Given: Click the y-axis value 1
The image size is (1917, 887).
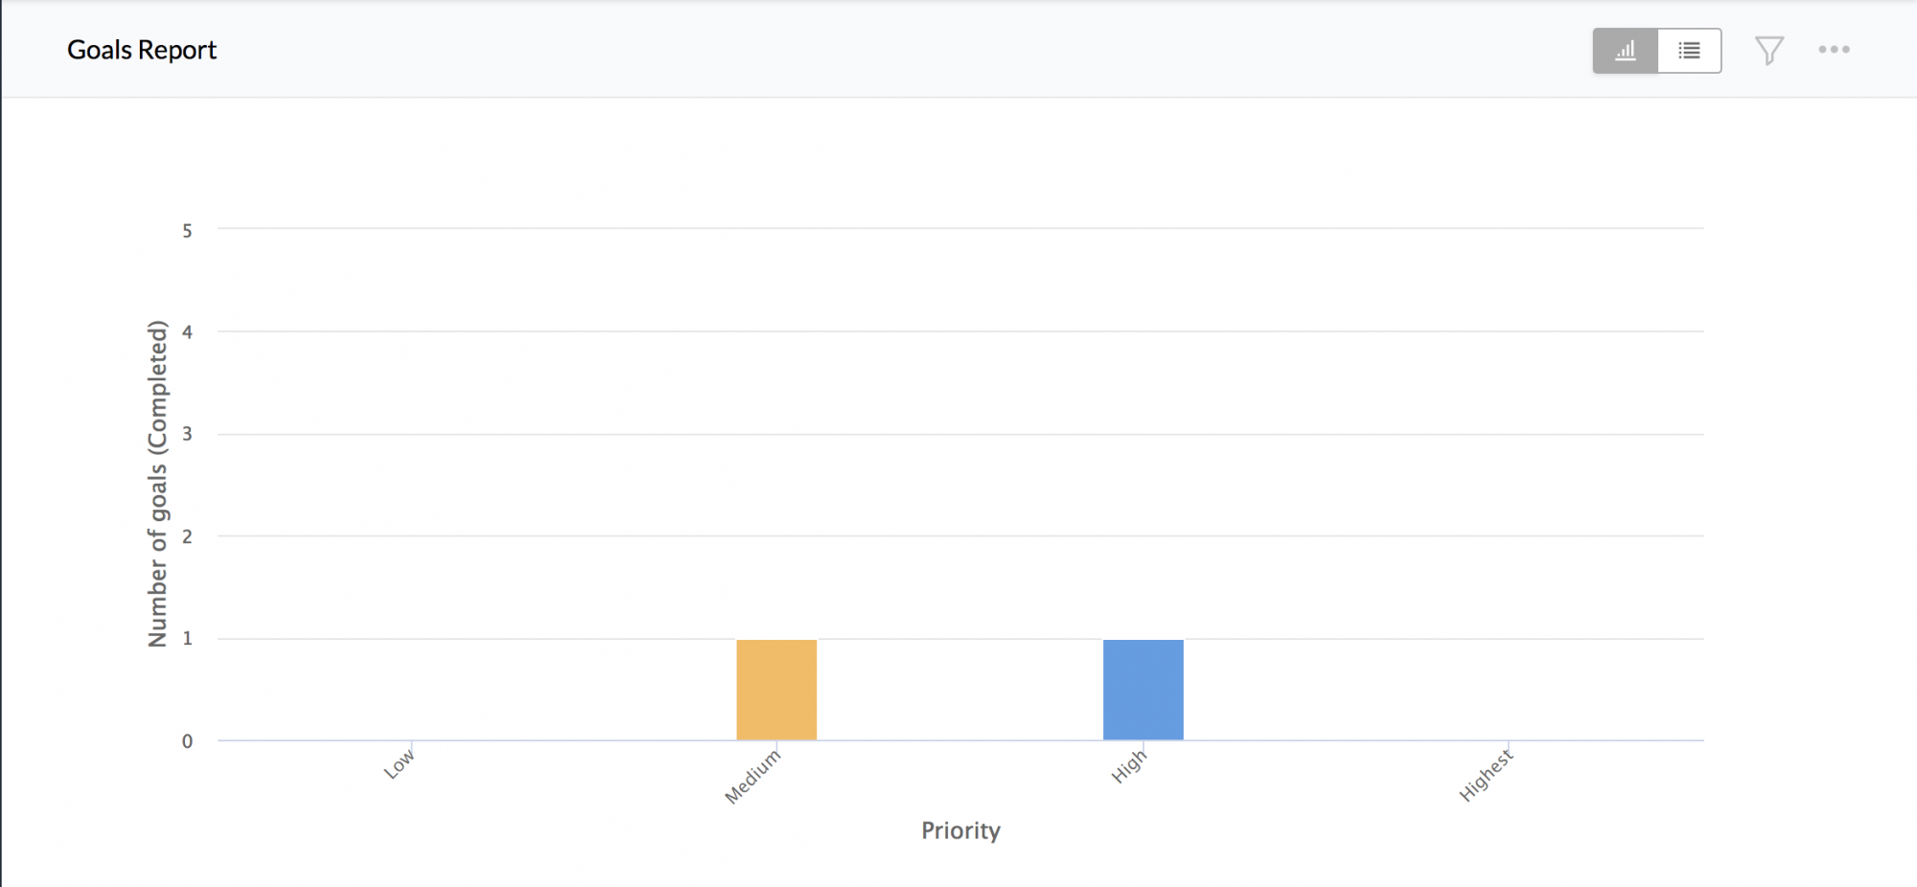Looking at the screenshot, I should pyautogui.click(x=188, y=638).
